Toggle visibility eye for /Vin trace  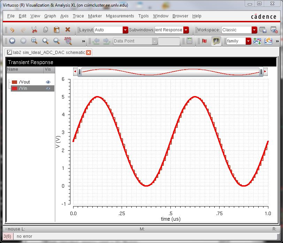(x=48, y=88)
